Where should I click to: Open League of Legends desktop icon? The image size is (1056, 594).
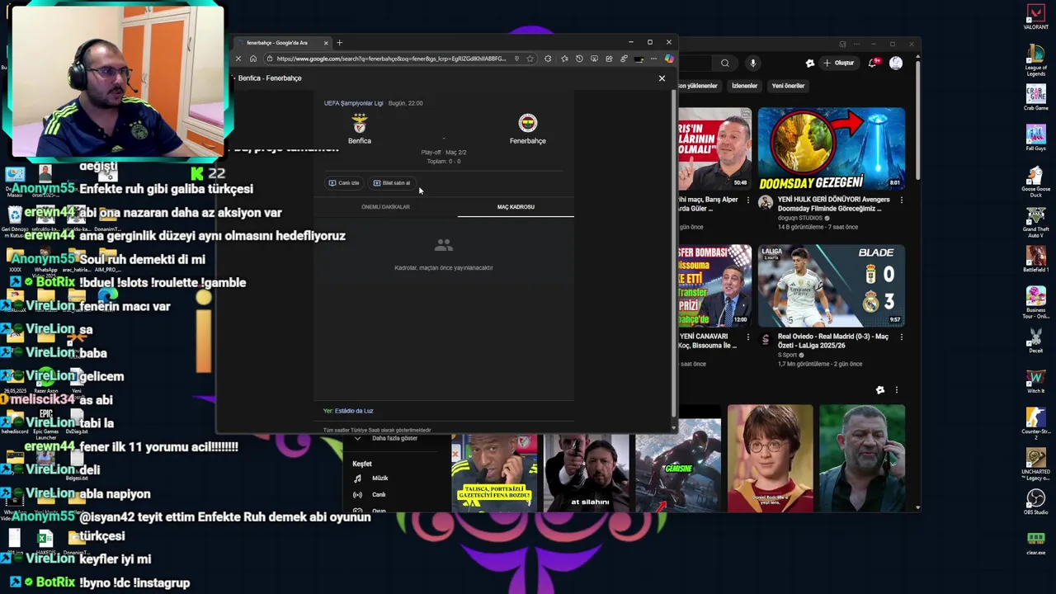tap(1035, 59)
